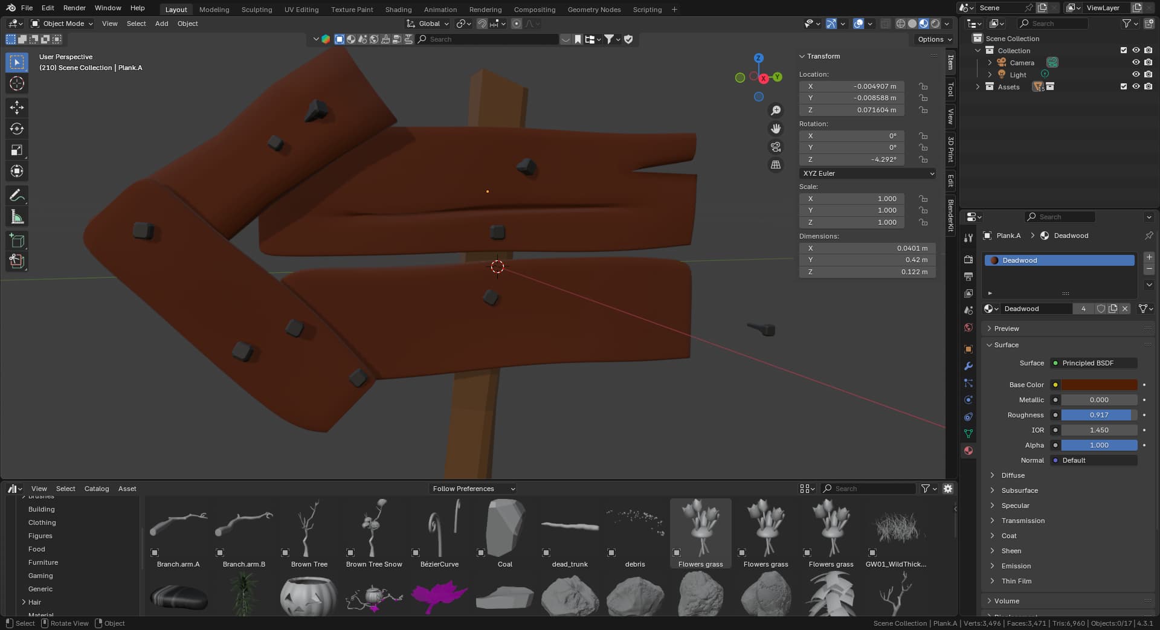Hide the Camera object in outliner
Screen dimensions: 1160x630
pyautogui.click(x=1136, y=63)
